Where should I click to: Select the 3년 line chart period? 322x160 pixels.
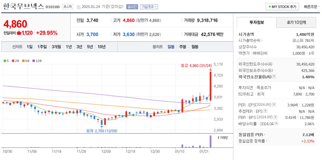[x=79, y=47]
